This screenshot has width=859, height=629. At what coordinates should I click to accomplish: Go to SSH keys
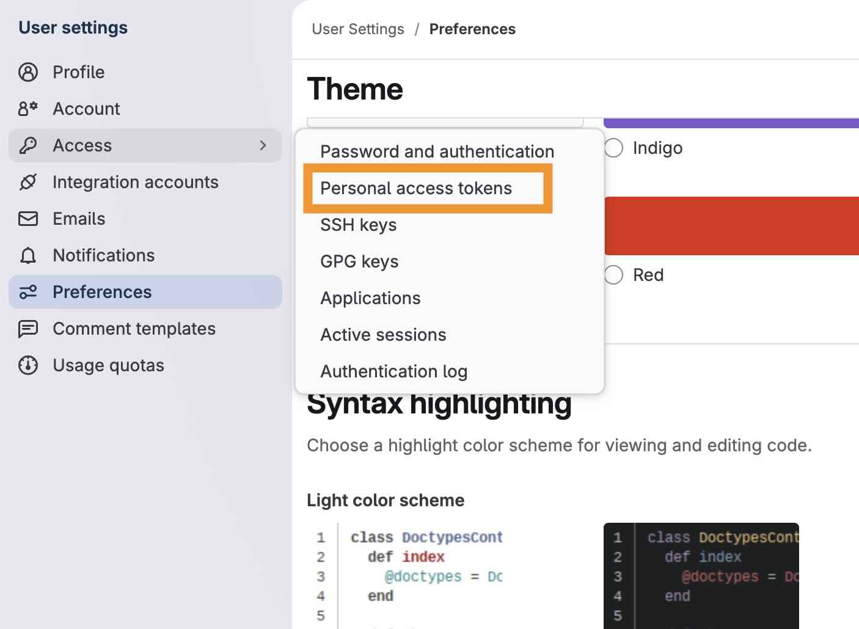[x=359, y=225]
